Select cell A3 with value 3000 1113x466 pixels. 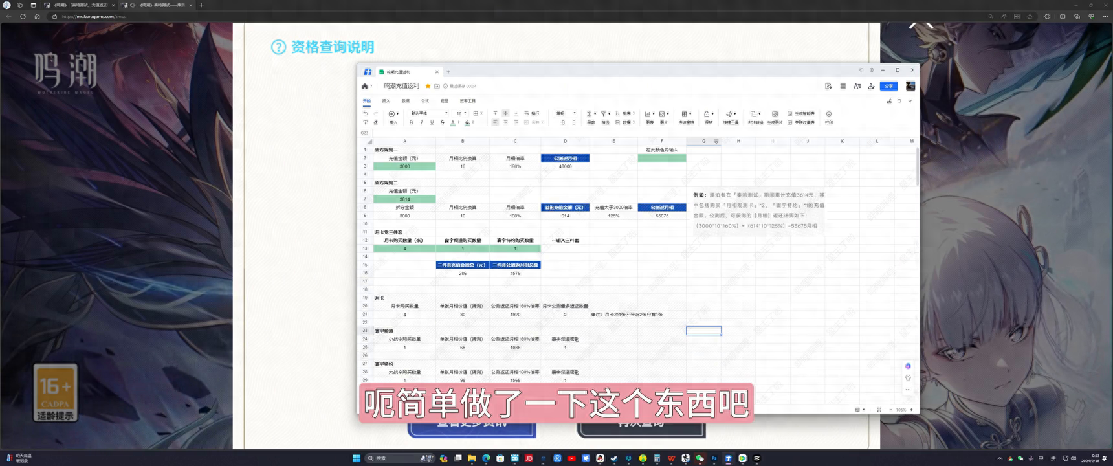coord(404,166)
